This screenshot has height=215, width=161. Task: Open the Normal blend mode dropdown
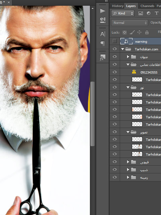129,23
